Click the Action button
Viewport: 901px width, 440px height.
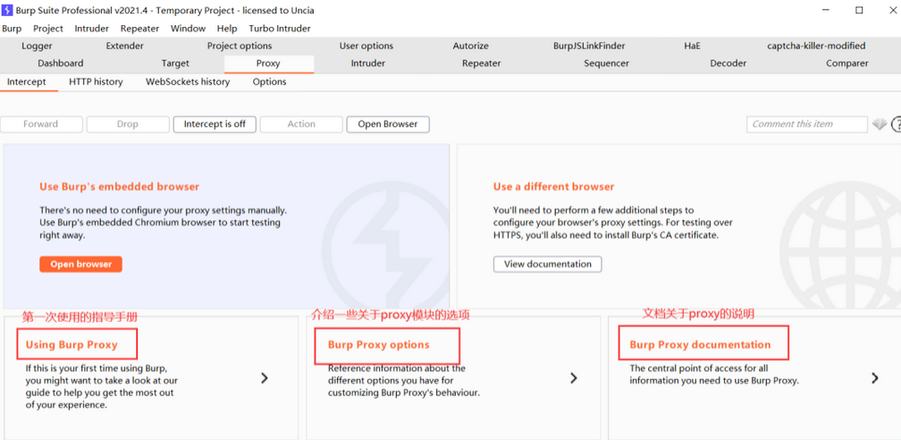(x=301, y=123)
